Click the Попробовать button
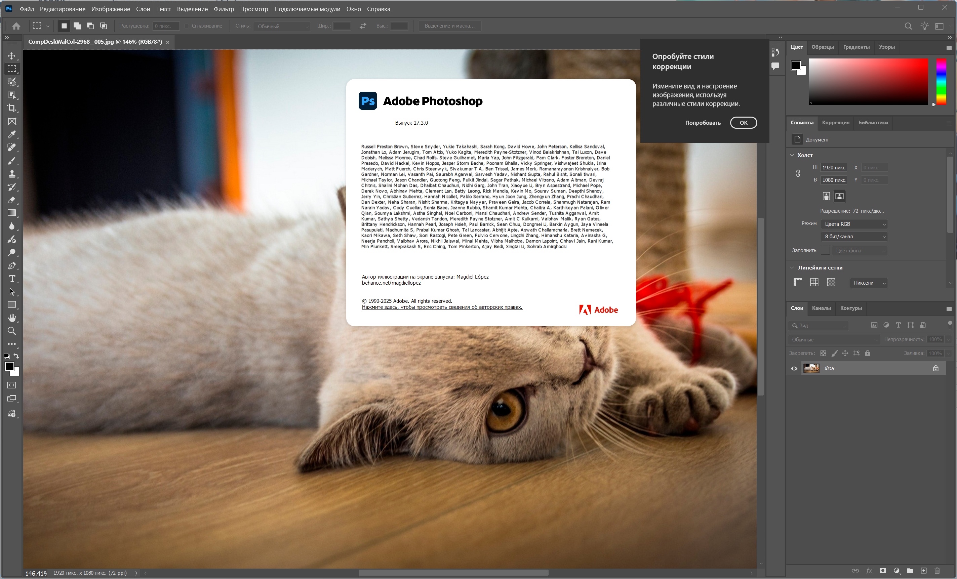This screenshot has height=579, width=957. (x=703, y=123)
